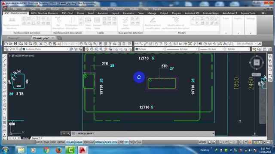The height and width of the screenshot is (154, 275).
Task: Click the Plot printer icon
Action: tap(21, 44)
